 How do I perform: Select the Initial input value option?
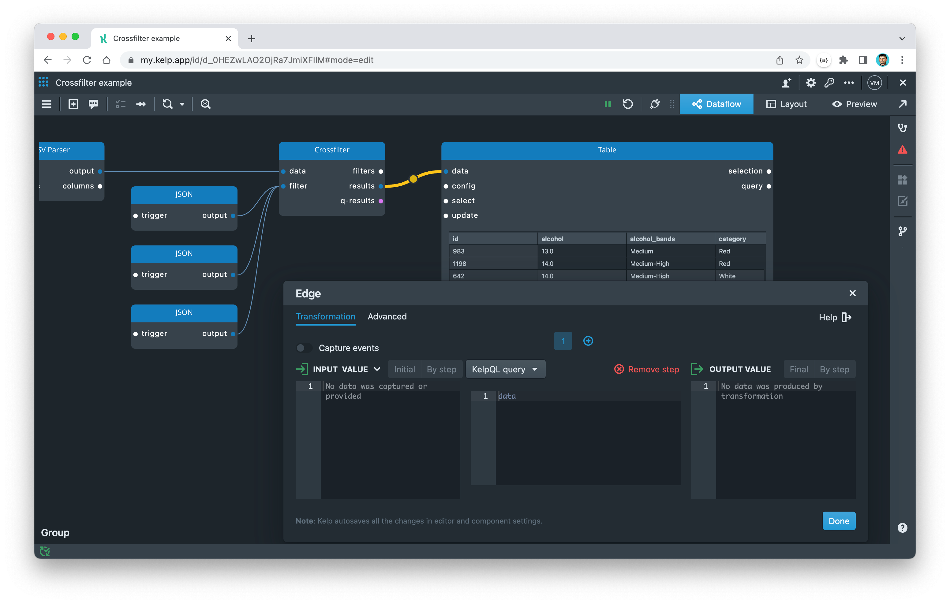coord(404,369)
